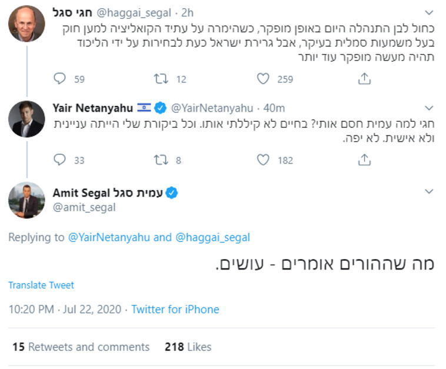
Task: Open the chevron menu on Amit Segal's tweet
Action: point(429,191)
